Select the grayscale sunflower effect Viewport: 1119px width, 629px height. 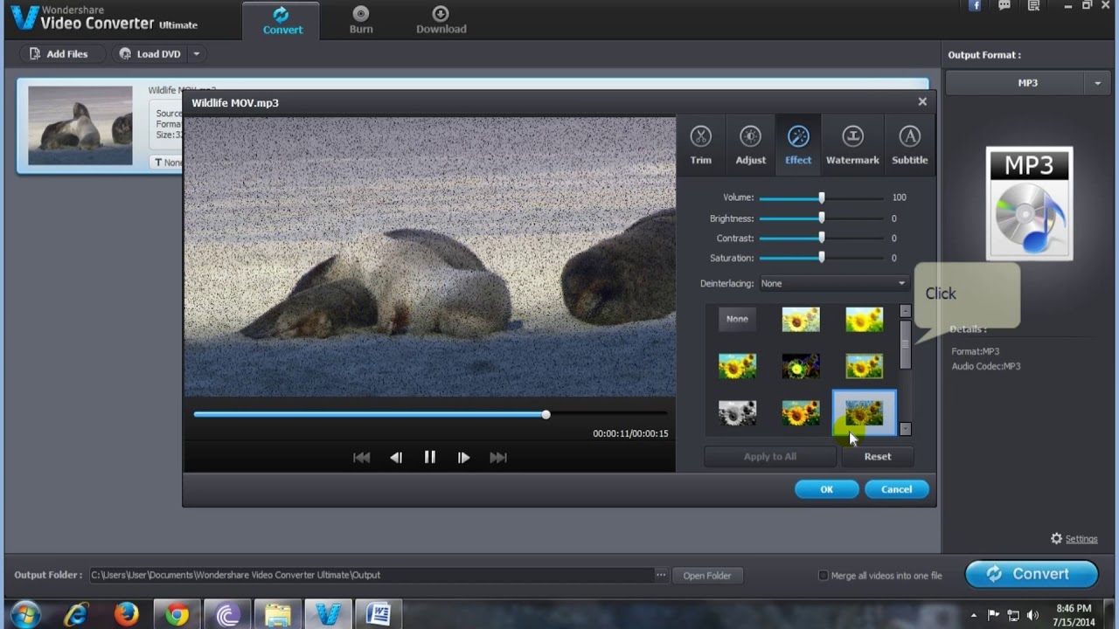[x=737, y=412]
